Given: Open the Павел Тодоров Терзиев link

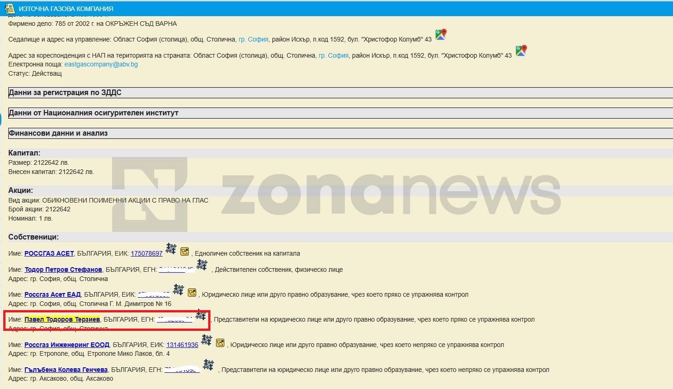Looking at the screenshot, I should [x=62, y=319].
